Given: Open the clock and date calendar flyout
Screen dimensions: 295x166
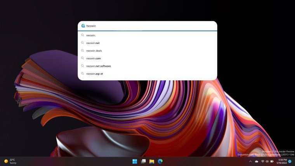Looking at the screenshot, I should (x=281, y=161).
